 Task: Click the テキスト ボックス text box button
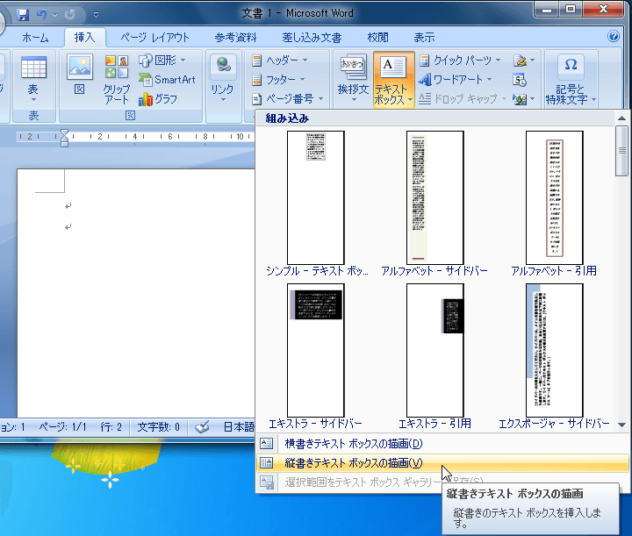point(393,80)
